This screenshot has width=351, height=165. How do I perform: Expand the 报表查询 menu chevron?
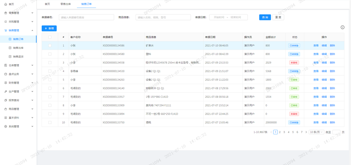point(32,100)
